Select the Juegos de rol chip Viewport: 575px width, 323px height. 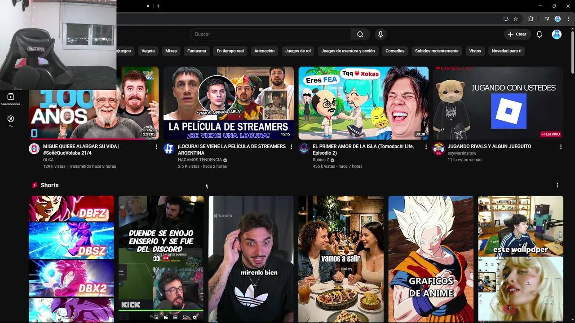point(298,51)
